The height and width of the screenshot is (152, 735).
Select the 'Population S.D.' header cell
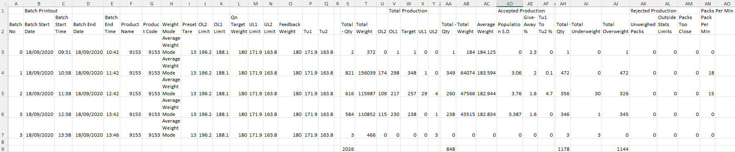510,24
